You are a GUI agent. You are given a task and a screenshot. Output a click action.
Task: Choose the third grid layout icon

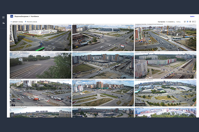(190, 22)
